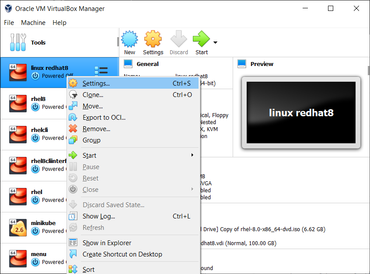
Task: Click the General section monitor icon
Action: point(128,64)
